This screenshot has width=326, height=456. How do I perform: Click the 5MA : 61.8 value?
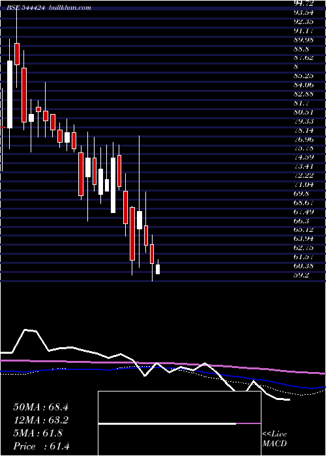pyautogui.click(x=38, y=433)
